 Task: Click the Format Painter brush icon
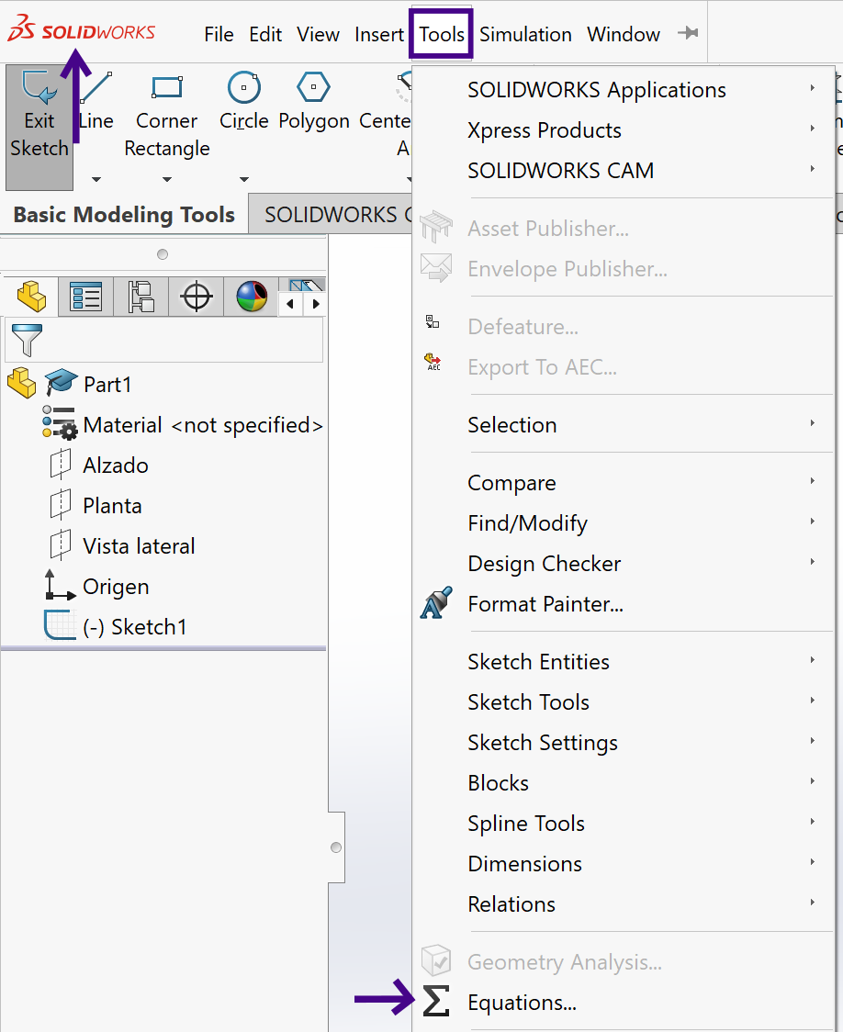click(x=435, y=603)
